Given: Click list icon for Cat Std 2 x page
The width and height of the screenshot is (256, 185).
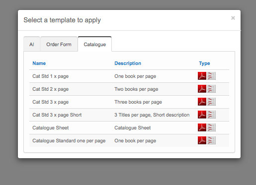Looking at the screenshot, I should click(x=211, y=89).
